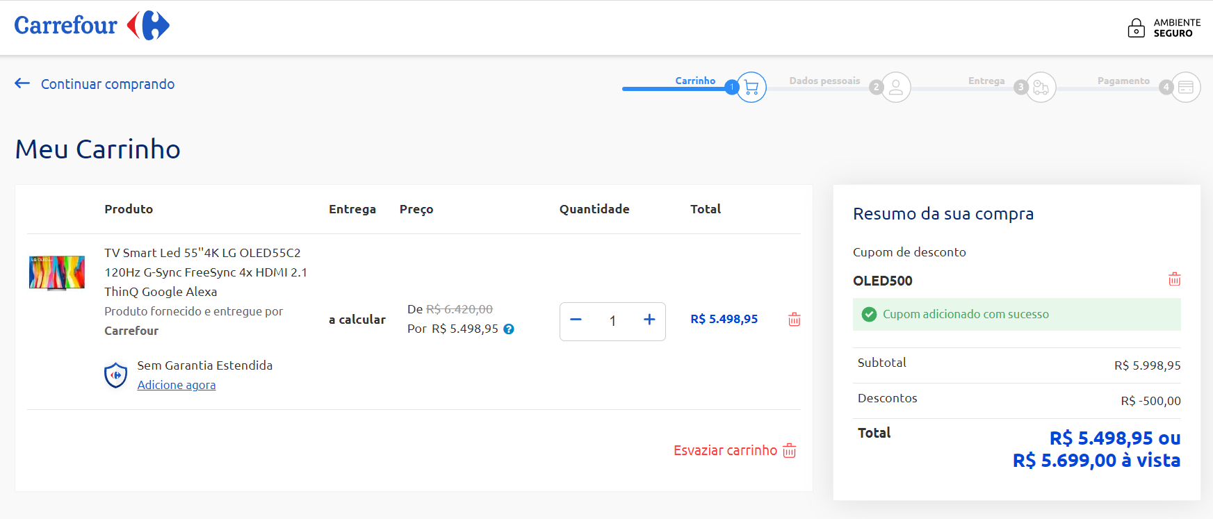Click the extended warranty shield icon
This screenshot has height=519, width=1213.
[116, 375]
